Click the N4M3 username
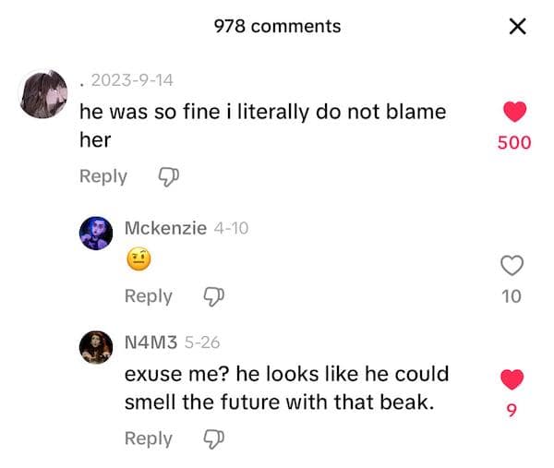This screenshot has height=468, width=554. tap(151, 342)
